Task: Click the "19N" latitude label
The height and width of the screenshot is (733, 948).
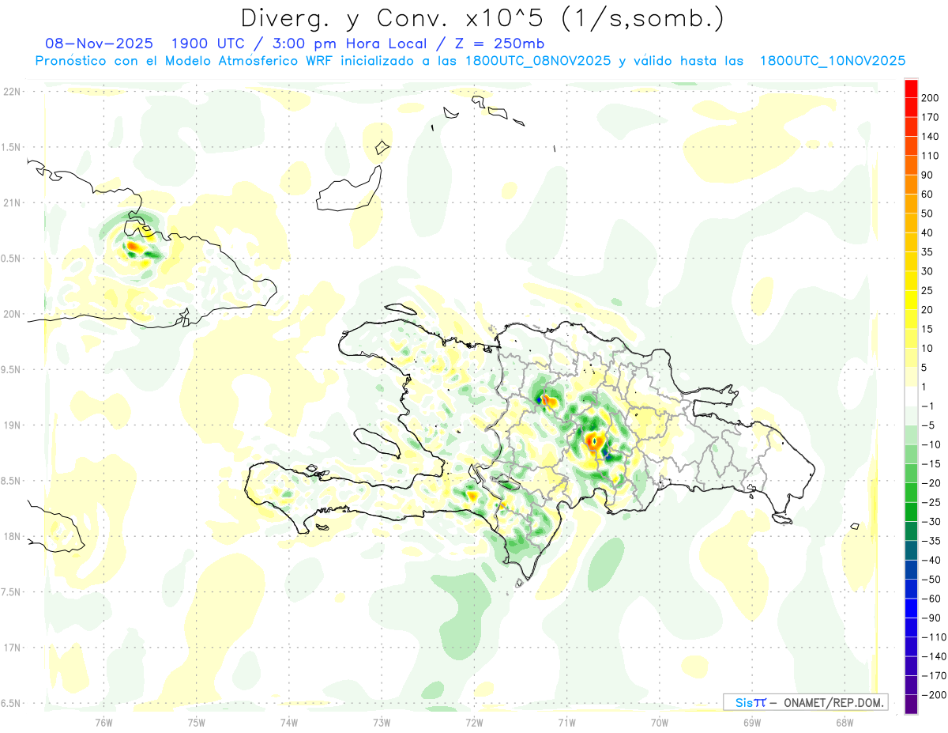Action: [11, 425]
